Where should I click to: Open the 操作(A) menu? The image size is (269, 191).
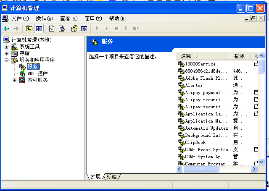[x=45, y=18]
